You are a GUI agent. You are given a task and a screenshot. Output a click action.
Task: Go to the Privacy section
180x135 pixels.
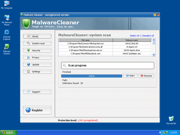(x=37, y=58)
